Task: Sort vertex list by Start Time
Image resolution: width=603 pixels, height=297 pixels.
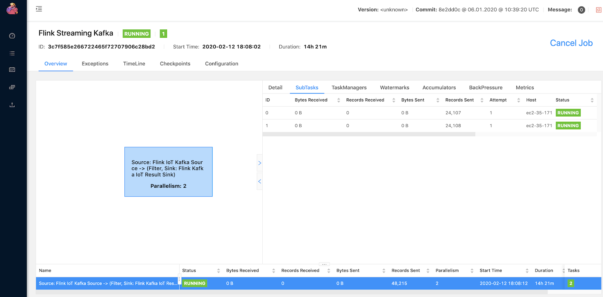Action: click(x=527, y=271)
